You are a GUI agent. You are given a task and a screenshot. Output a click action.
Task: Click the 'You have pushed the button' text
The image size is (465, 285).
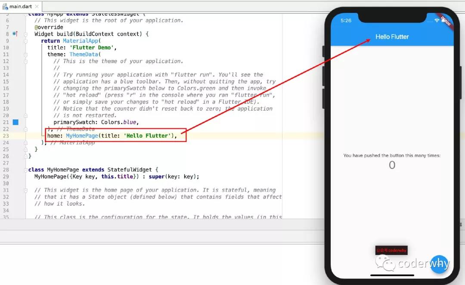tap(392, 155)
